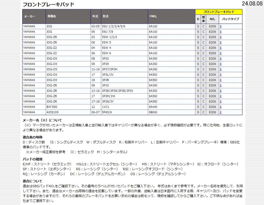Click E link in JOG-DX 3P37/3P3H row
This screenshot has height=205, width=264.
point(221,69)
